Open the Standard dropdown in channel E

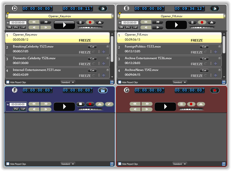pos(180,82)
